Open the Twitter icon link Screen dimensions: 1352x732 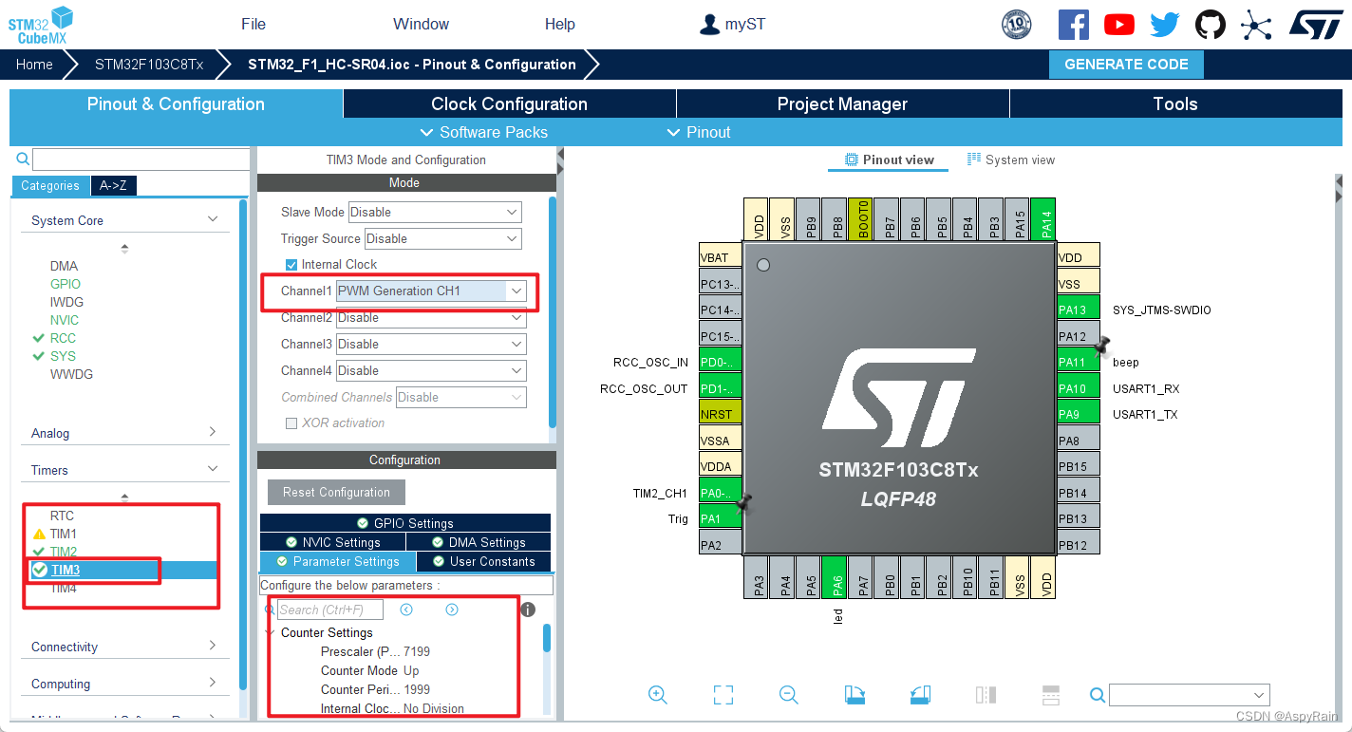[1165, 24]
